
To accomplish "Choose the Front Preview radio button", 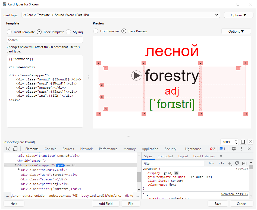I will tap(96, 31).
